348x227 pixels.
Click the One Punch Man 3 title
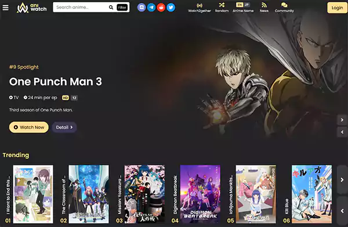tap(56, 81)
